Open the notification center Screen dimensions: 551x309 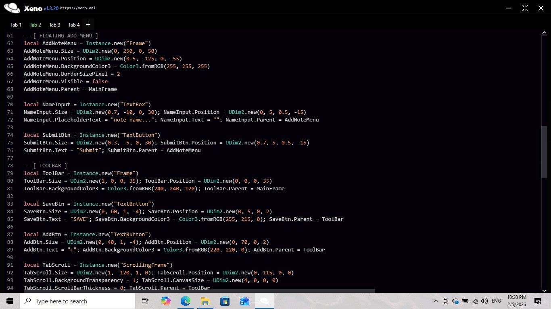537,301
